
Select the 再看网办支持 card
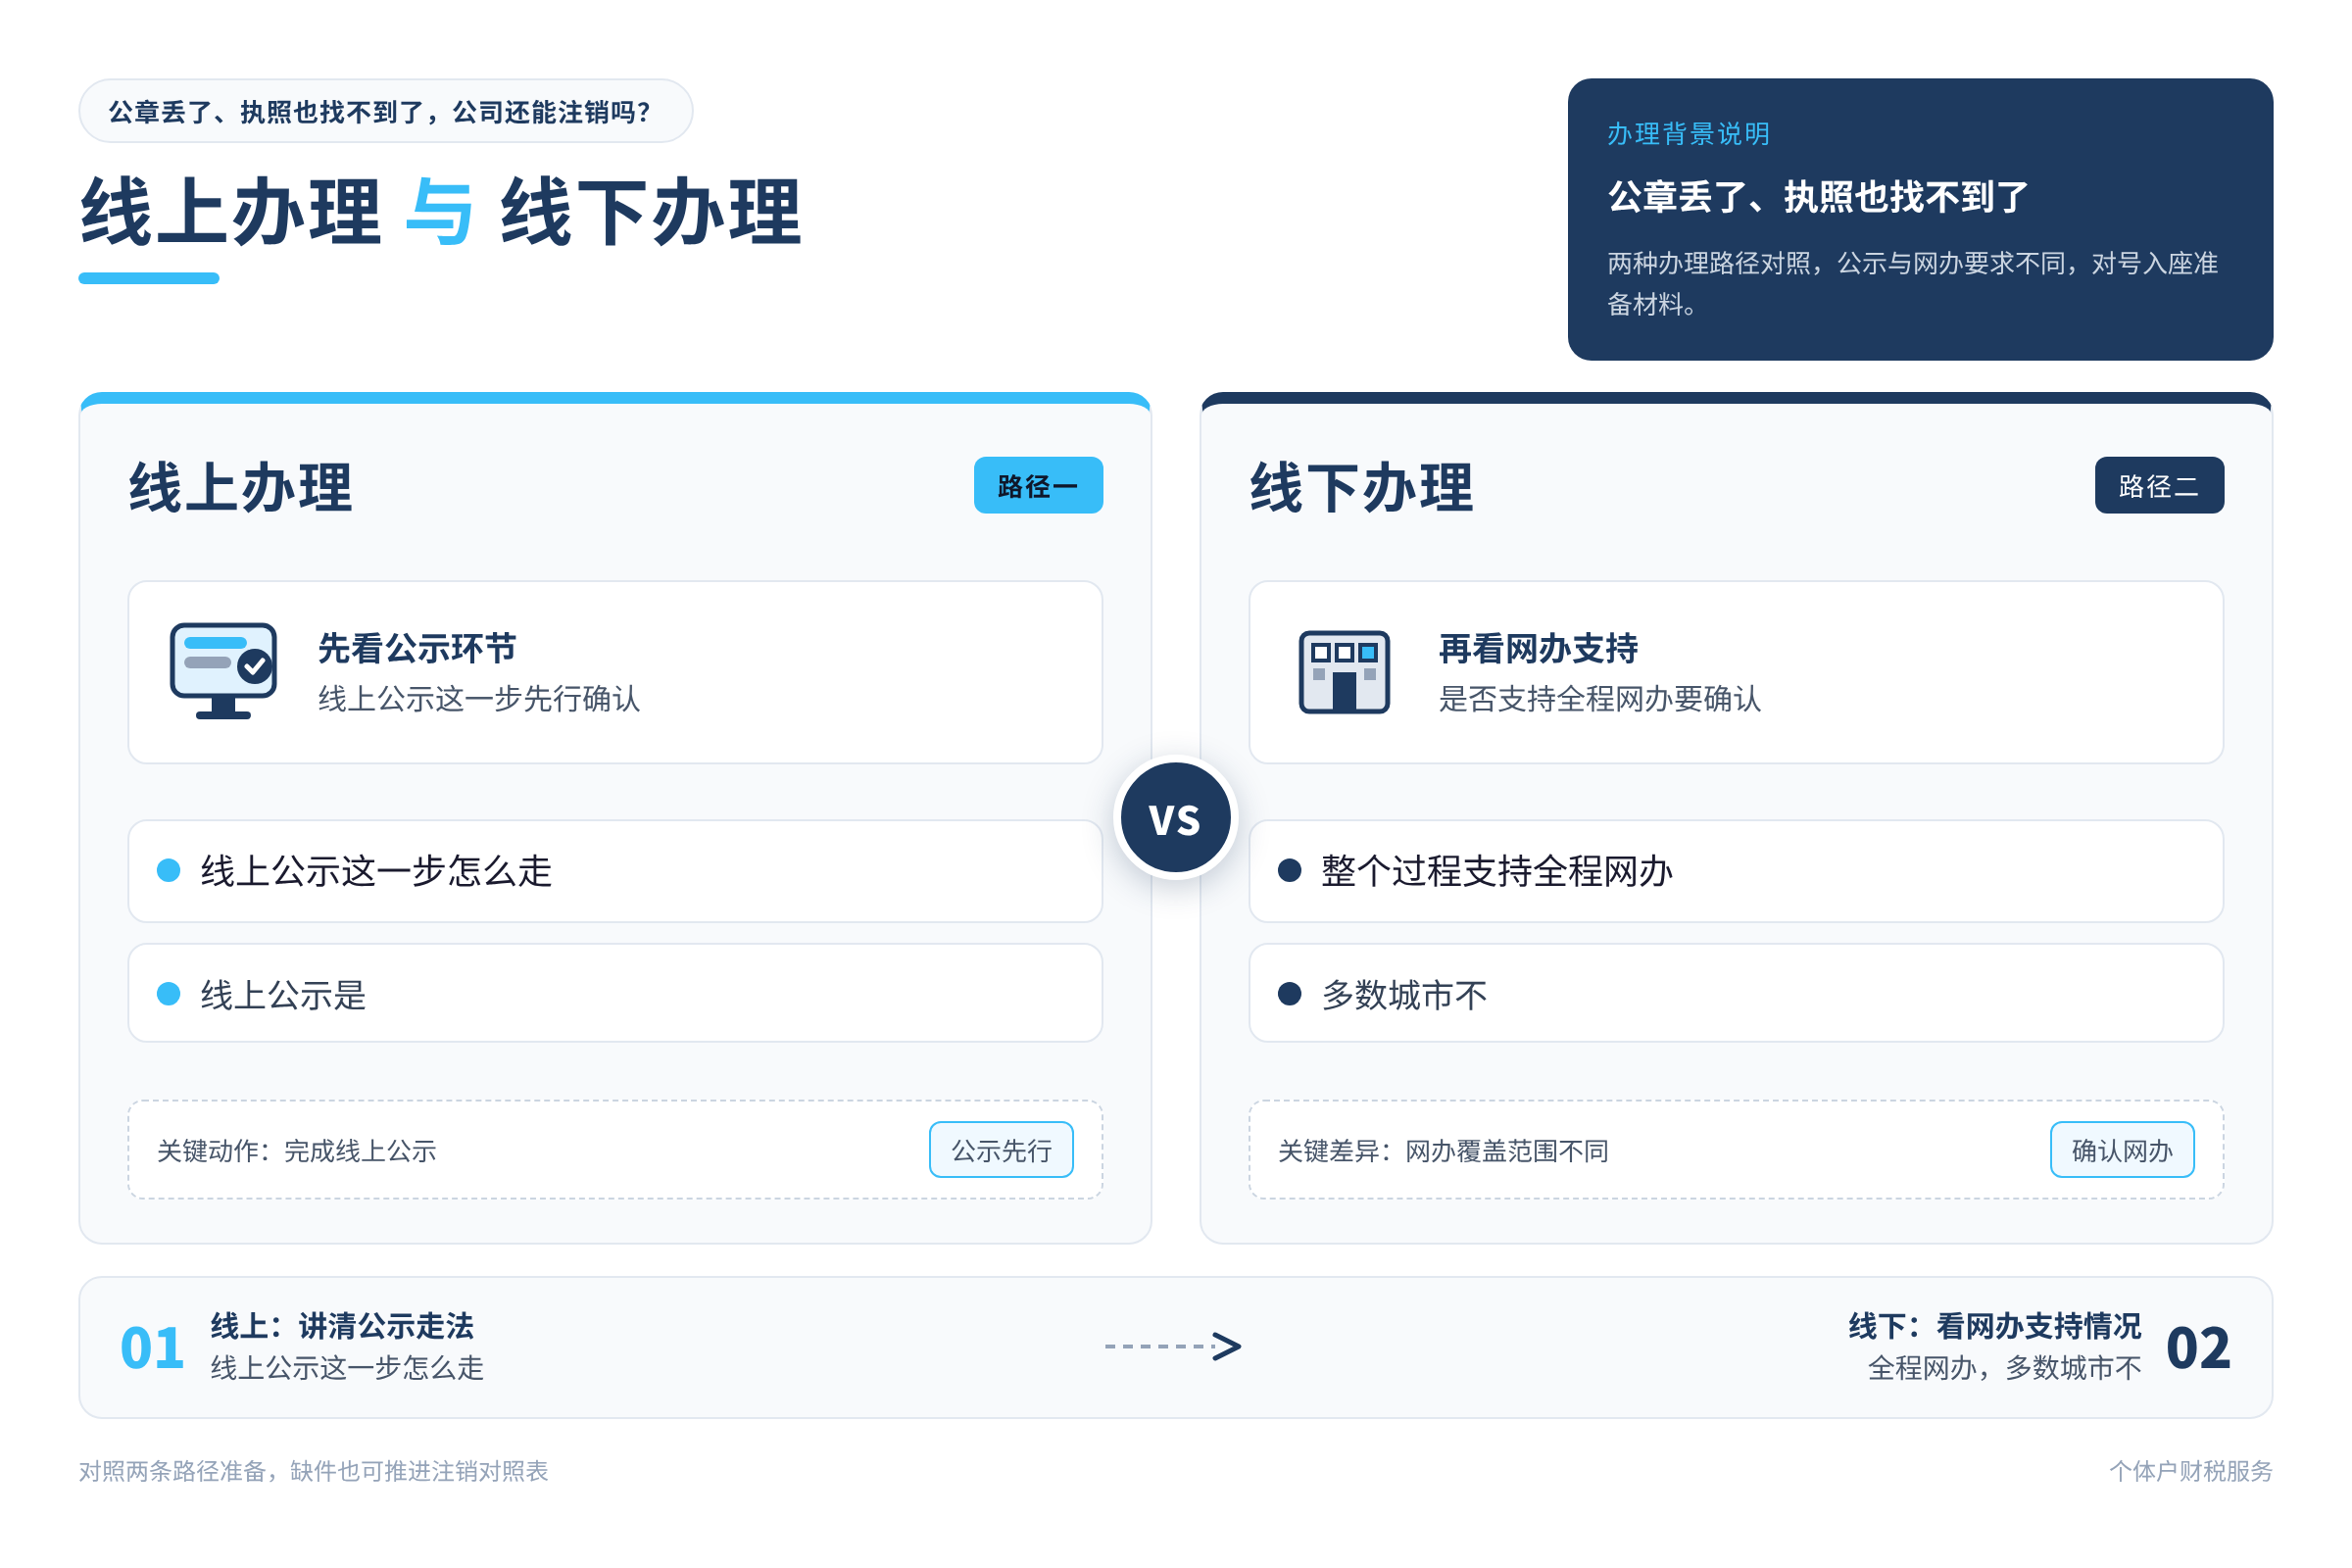1736,672
